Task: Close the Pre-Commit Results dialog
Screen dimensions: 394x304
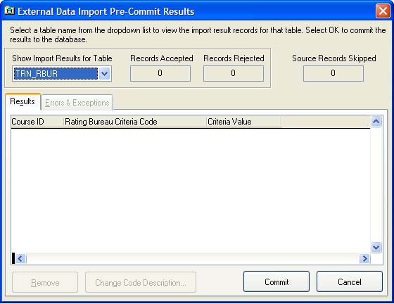Action: point(383,11)
